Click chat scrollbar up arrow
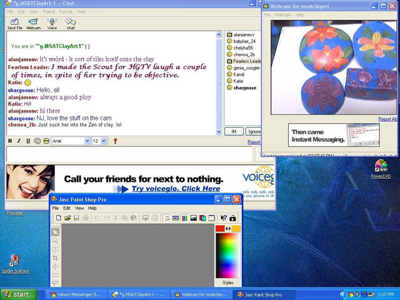 [219, 35]
